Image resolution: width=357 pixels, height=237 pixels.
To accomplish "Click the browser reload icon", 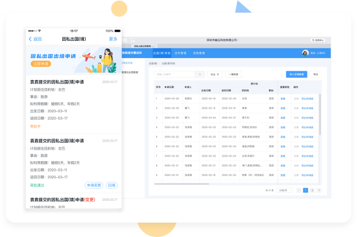I will click(133, 40).
